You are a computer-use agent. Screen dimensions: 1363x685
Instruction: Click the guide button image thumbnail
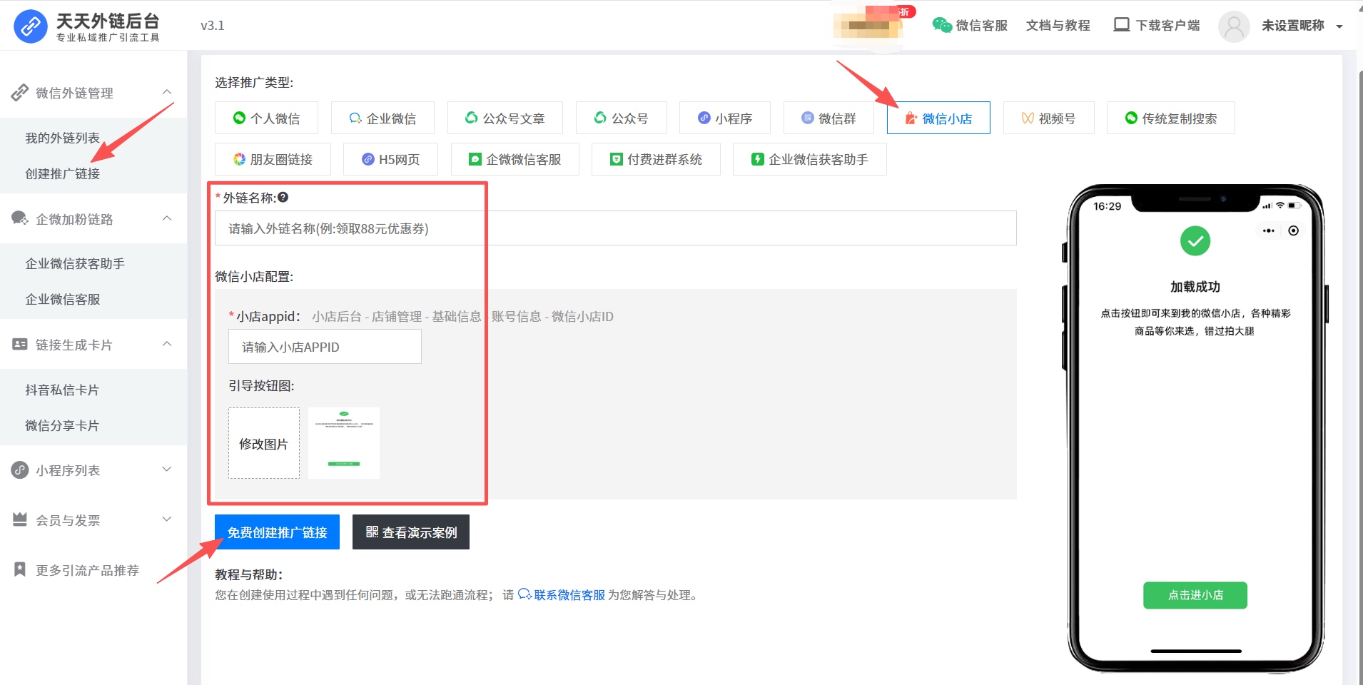344,443
